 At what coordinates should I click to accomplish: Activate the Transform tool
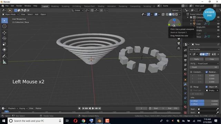4,50
